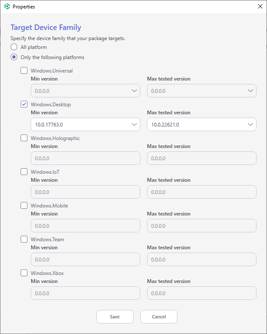
Task: Click Windows.Team Min version field
Action: [x=85, y=259]
